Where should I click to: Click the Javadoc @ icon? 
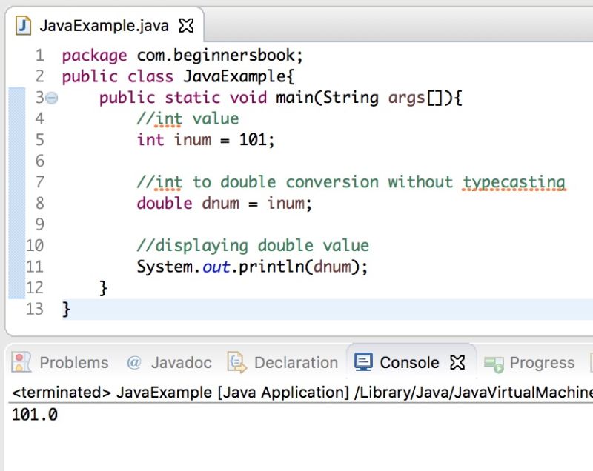pyautogui.click(x=134, y=362)
